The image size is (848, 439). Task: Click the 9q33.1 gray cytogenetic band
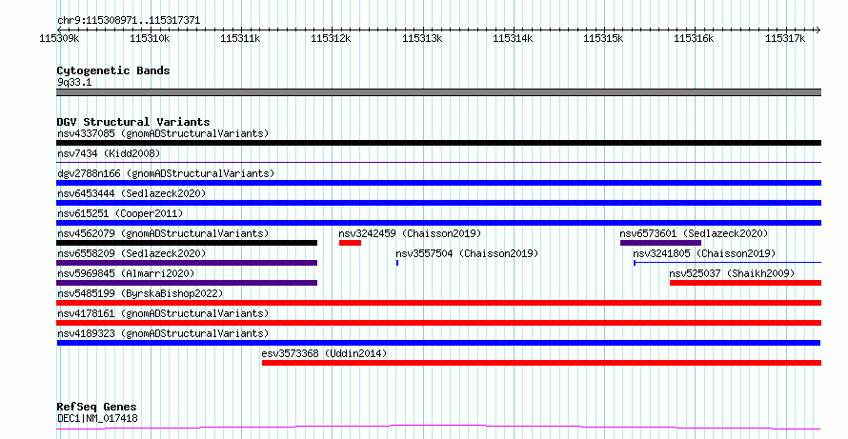pos(438,92)
